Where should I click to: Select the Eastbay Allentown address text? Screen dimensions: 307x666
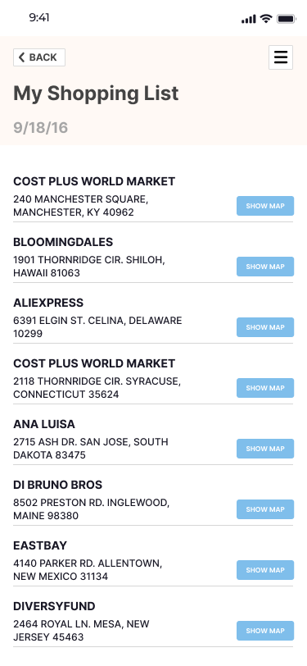[88, 570]
